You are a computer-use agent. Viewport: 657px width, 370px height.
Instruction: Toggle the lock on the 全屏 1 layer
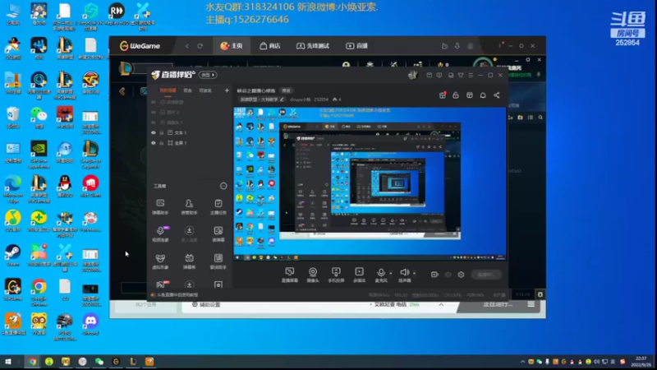[161, 143]
